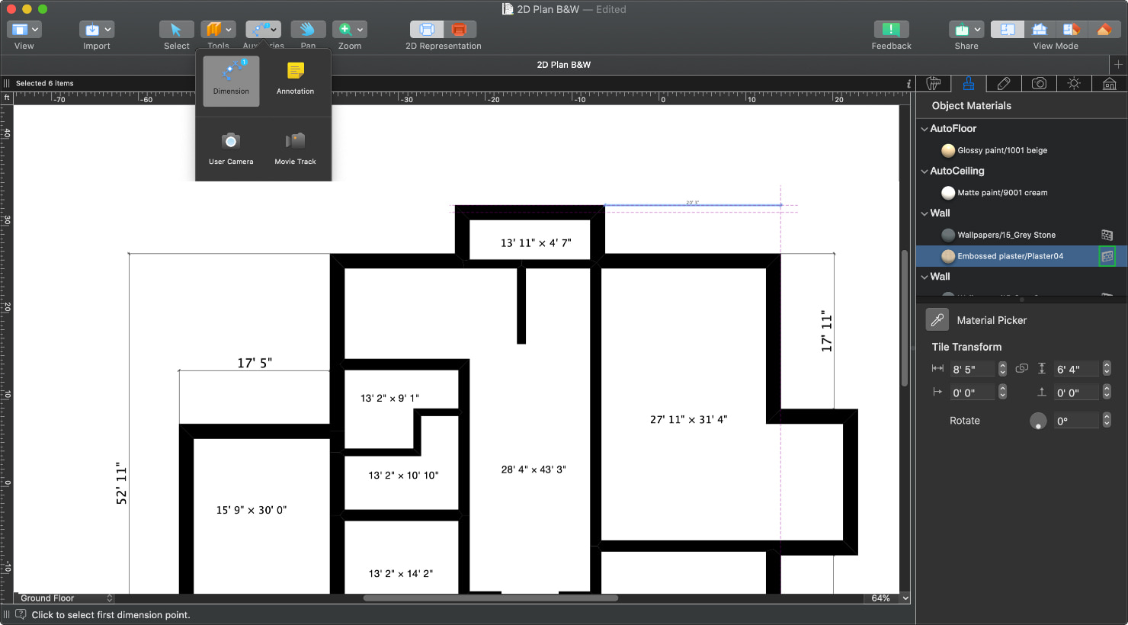This screenshot has width=1128, height=625.
Task: Collapse the AutoFloor section
Action: [925, 128]
